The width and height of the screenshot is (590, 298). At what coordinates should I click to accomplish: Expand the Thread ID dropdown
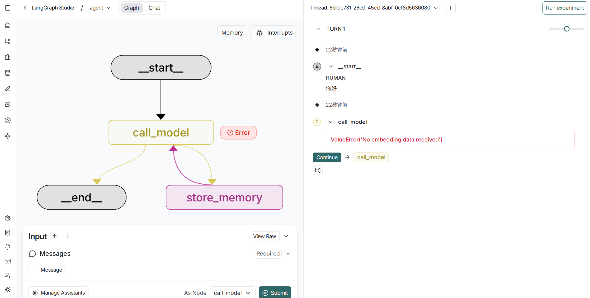436,8
